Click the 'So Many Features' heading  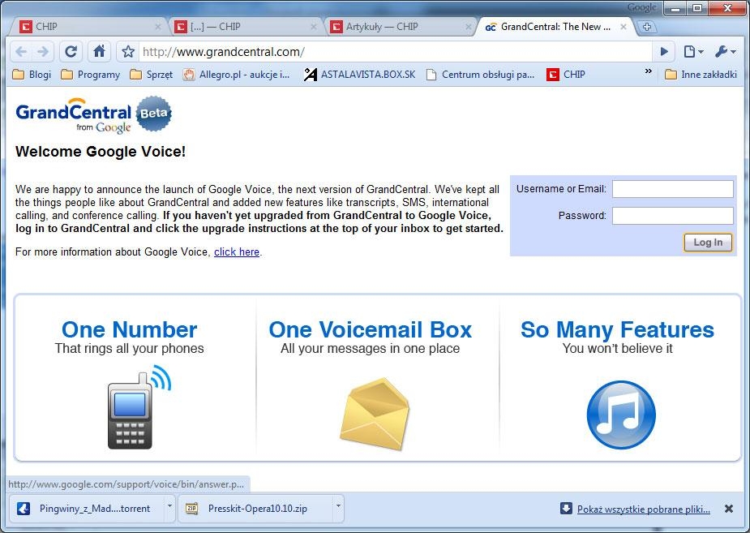[617, 329]
